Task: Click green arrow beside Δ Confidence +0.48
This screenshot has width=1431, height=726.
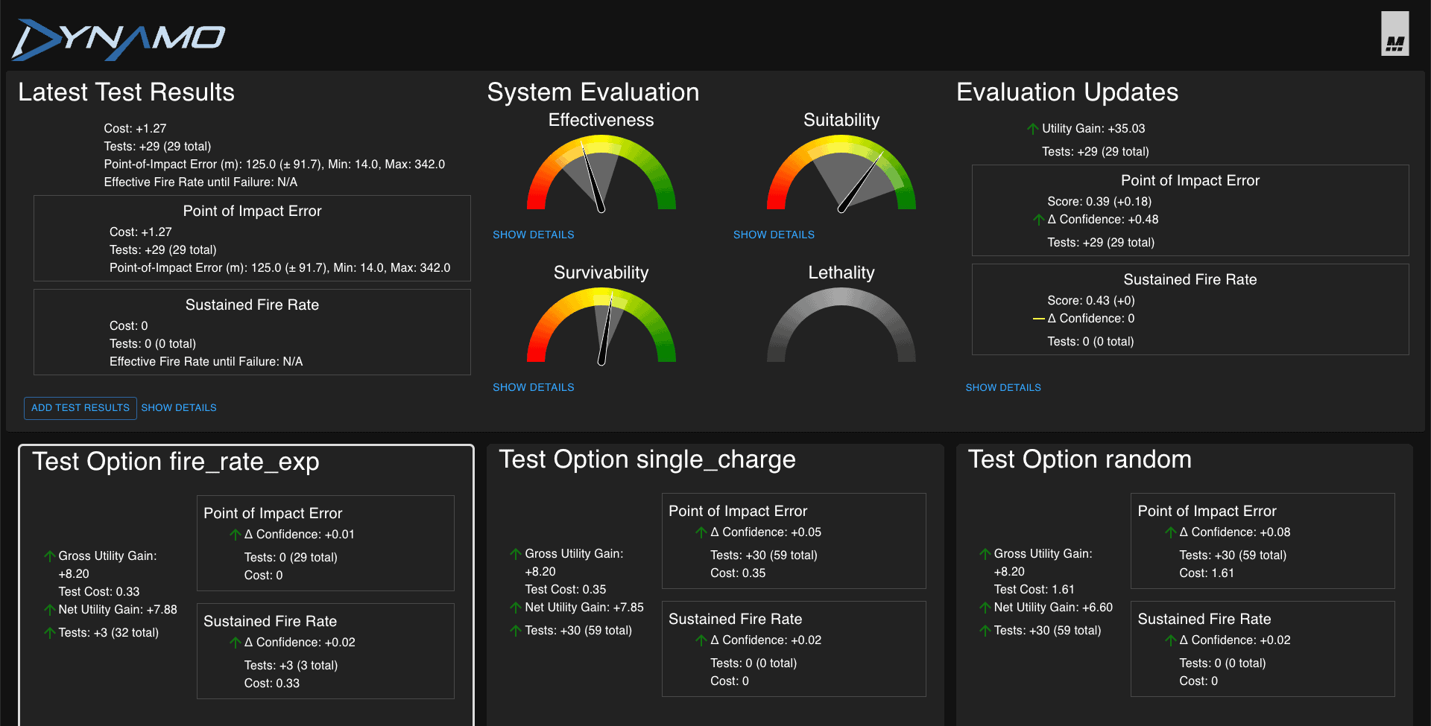Action: tap(1038, 220)
